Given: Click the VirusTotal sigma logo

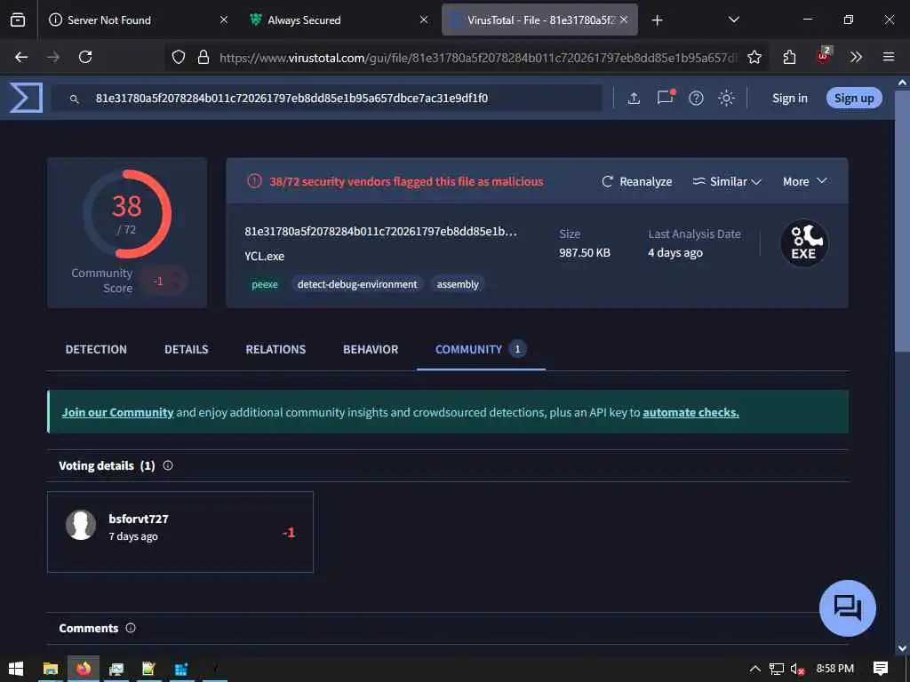Looking at the screenshot, I should (x=26, y=98).
